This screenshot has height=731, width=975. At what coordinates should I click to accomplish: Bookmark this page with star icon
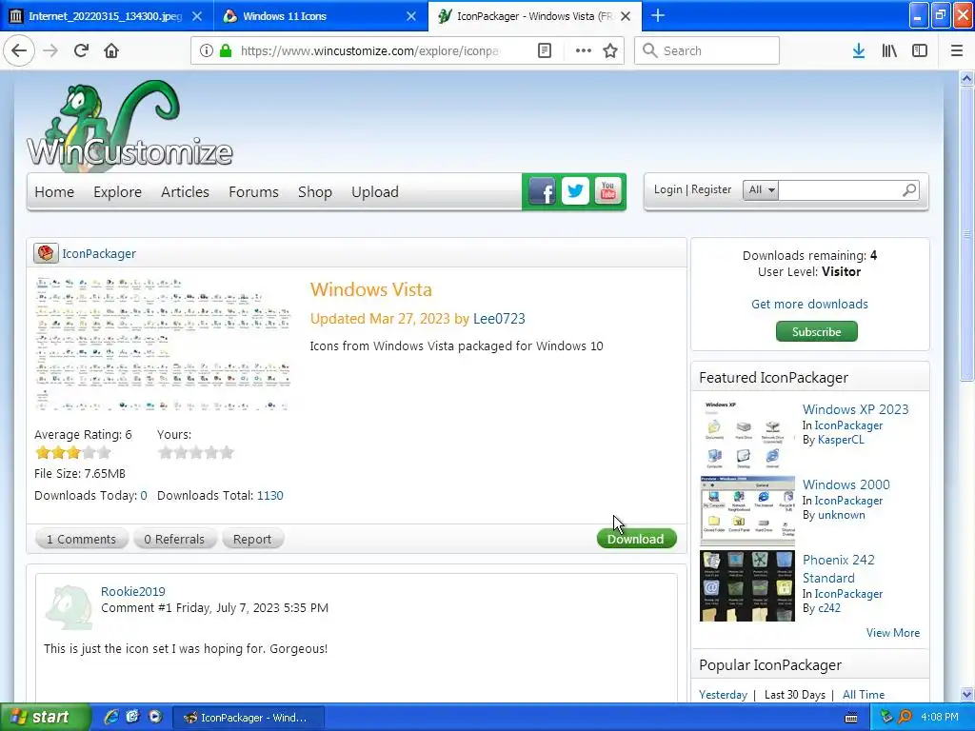point(610,50)
